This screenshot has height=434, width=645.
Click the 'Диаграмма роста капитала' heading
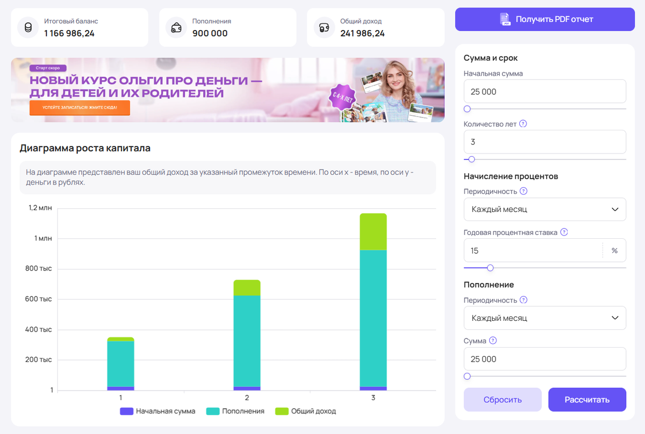(85, 148)
